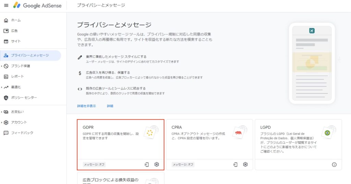Open CPRA settings gear icon
Viewport: 351px width, 184px height.
pos(245,165)
